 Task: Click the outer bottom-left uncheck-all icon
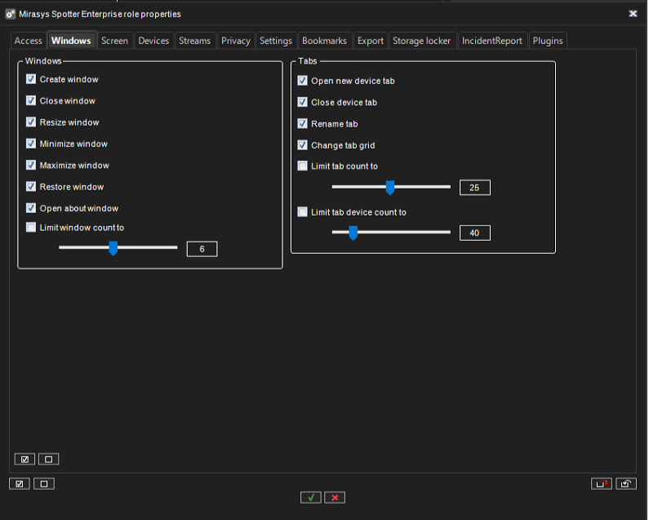[x=43, y=483]
